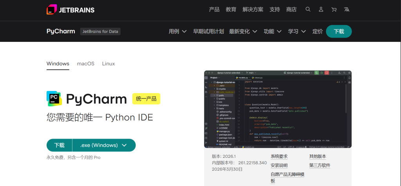Switch to the Linux tab
Viewport: 401px width, 186px height.
tap(108, 63)
